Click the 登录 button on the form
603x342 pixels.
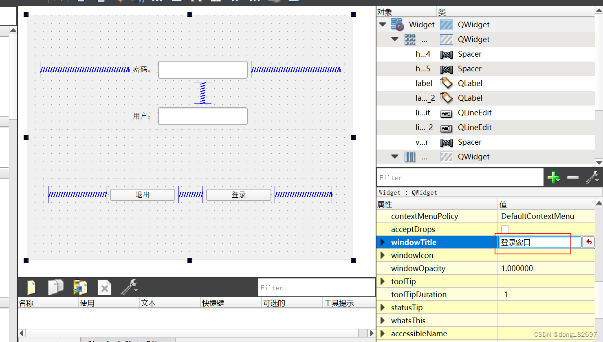[x=239, y=195]
